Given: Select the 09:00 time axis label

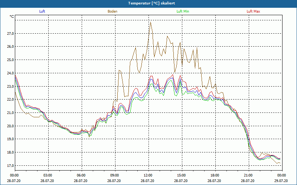Looking at the screenshot, I should tap(115, 175).
